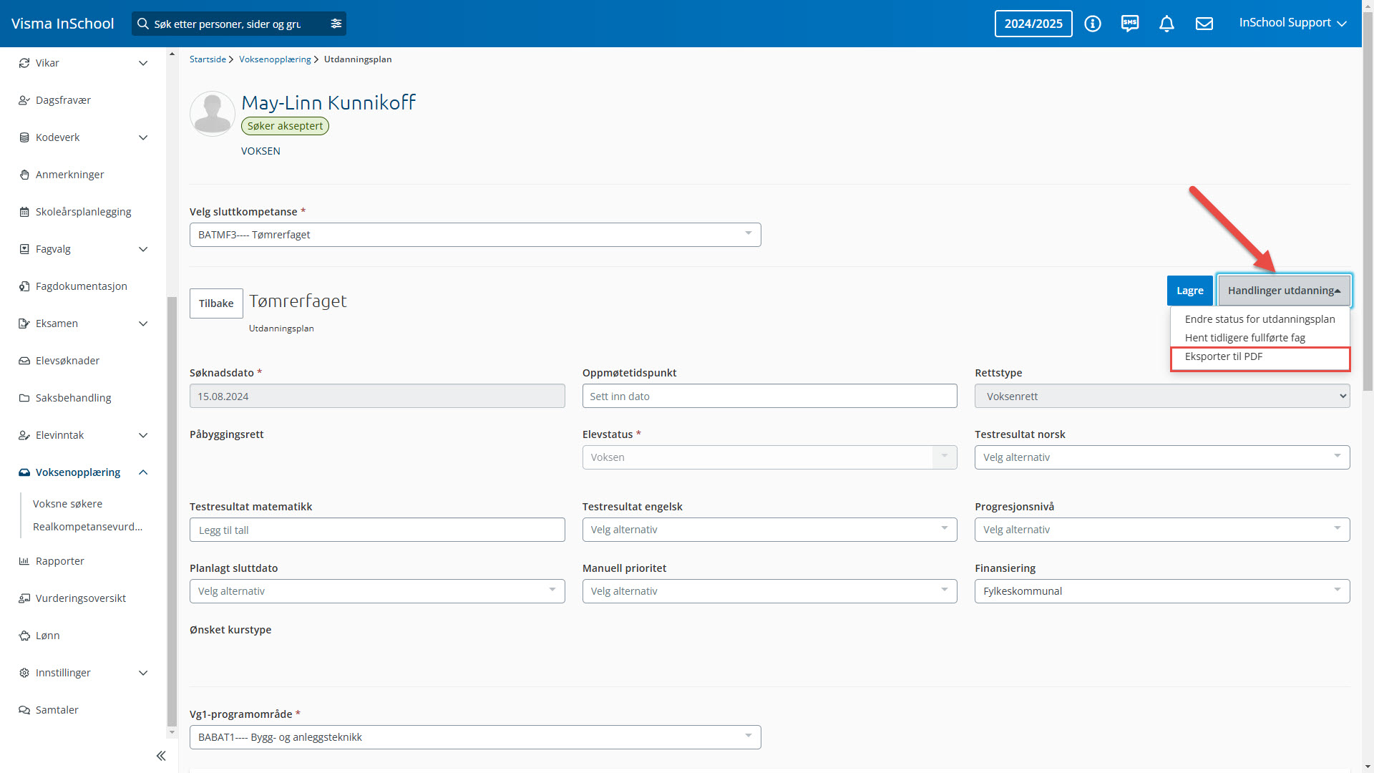
Task: Open Lønn in the sidebar
Action: (x=48, y=636)
